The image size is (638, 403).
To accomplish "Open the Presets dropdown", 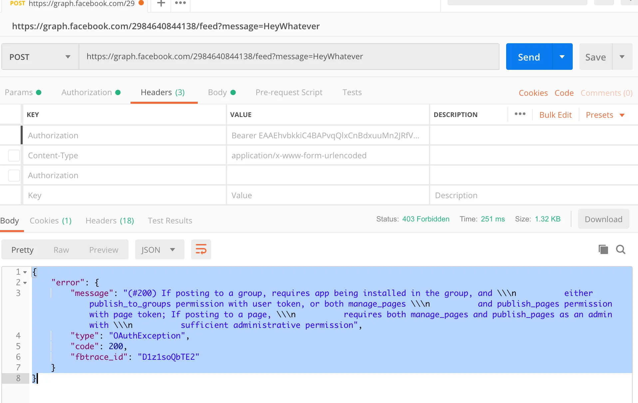I will (605, 115).
